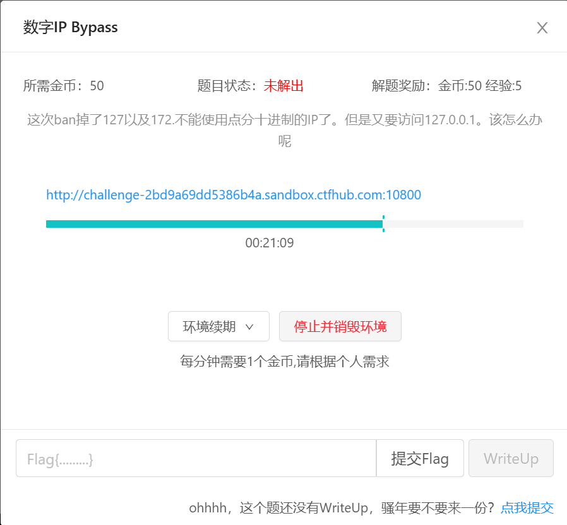Open the challenge sandbox URL link
Screen dimensions: 567x525
click(x=234, y=195)
